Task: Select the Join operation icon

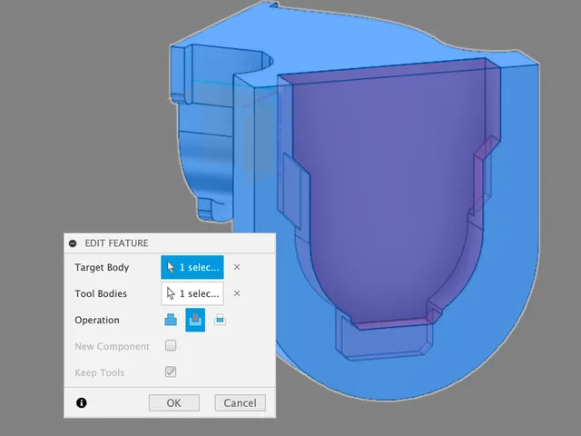Action: 171,320
